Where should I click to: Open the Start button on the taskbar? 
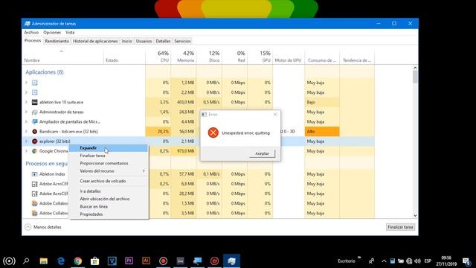(9, 261)
